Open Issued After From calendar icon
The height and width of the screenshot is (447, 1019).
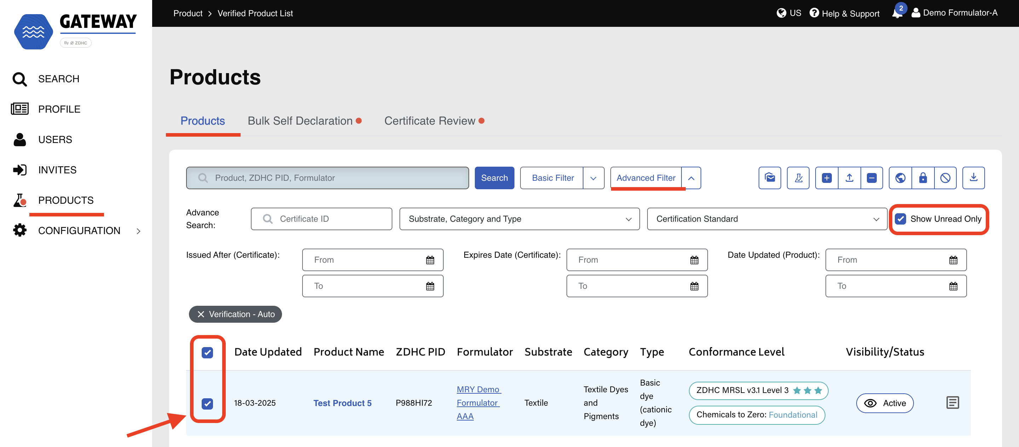(430, 260)
